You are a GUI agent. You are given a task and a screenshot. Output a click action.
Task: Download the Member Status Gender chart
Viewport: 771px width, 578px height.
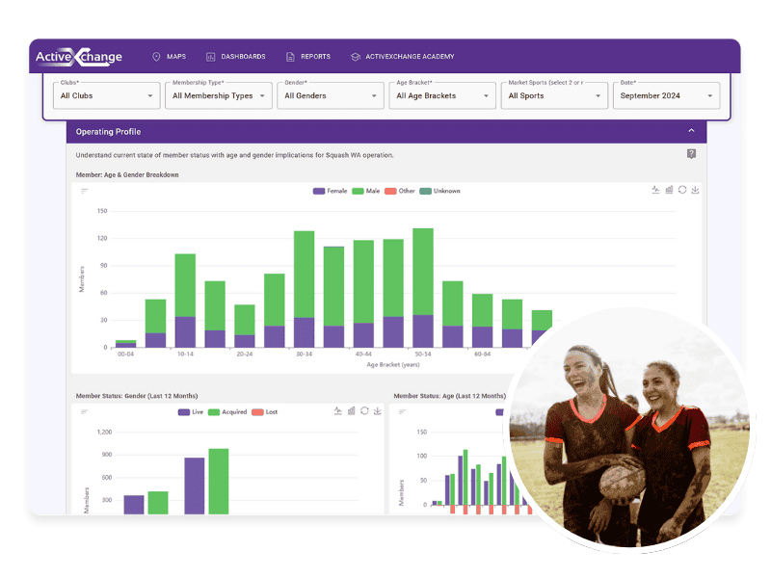click(x=378, y=411)
